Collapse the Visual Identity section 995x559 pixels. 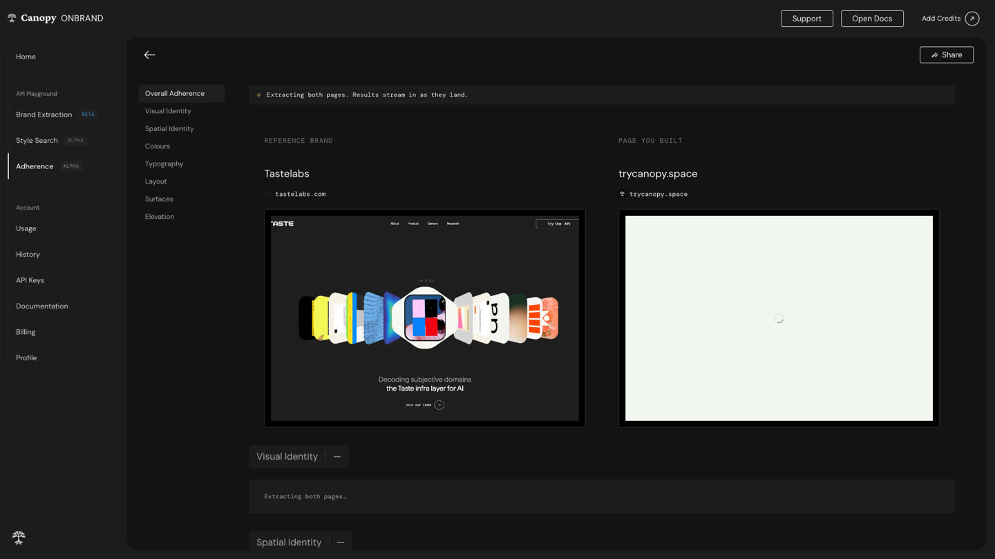(337, 457)
